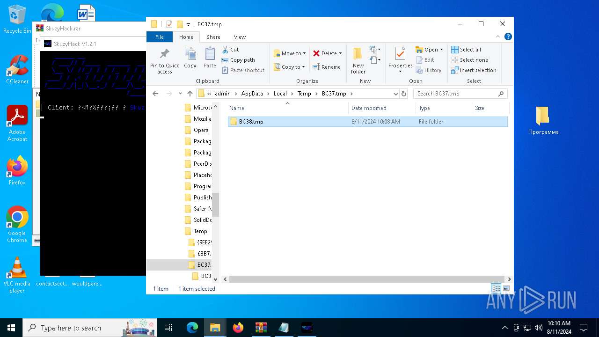The height and width of the screenshot is (337, 599).
Task: Select Safer-N folder in navigation tree
Action: (x=198, y=209)
